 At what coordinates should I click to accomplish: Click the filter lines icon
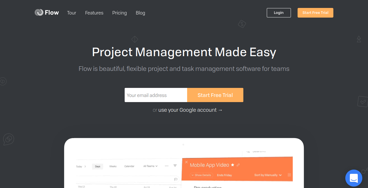pyautogui.click(x=175, y=166)
